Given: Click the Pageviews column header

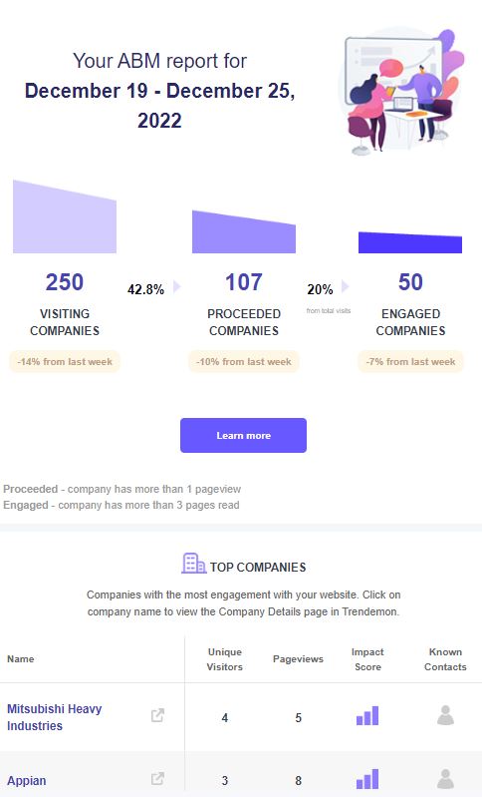Looking at the screenshot, I should pyautogui.click(x=298, y=658).
